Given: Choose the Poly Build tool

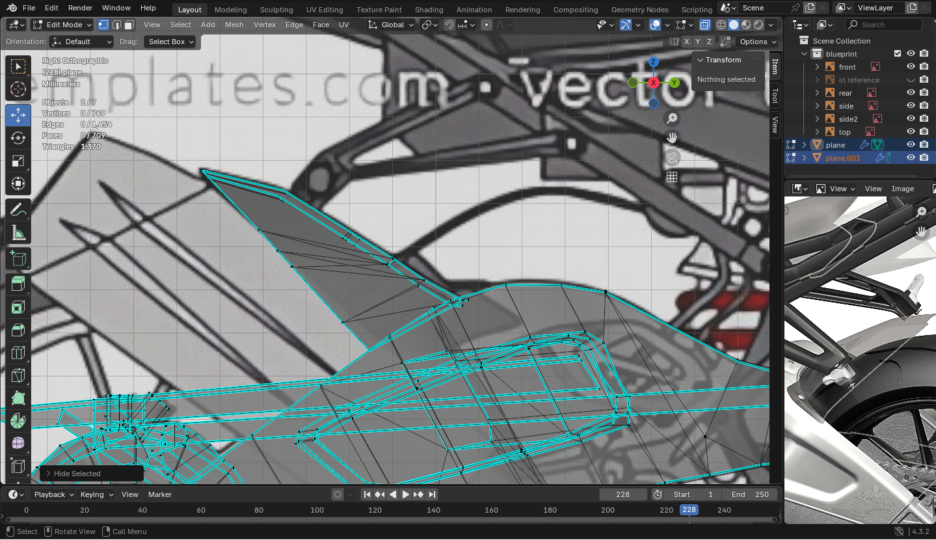Looking at the screenshot, I should tap(18, 398).
